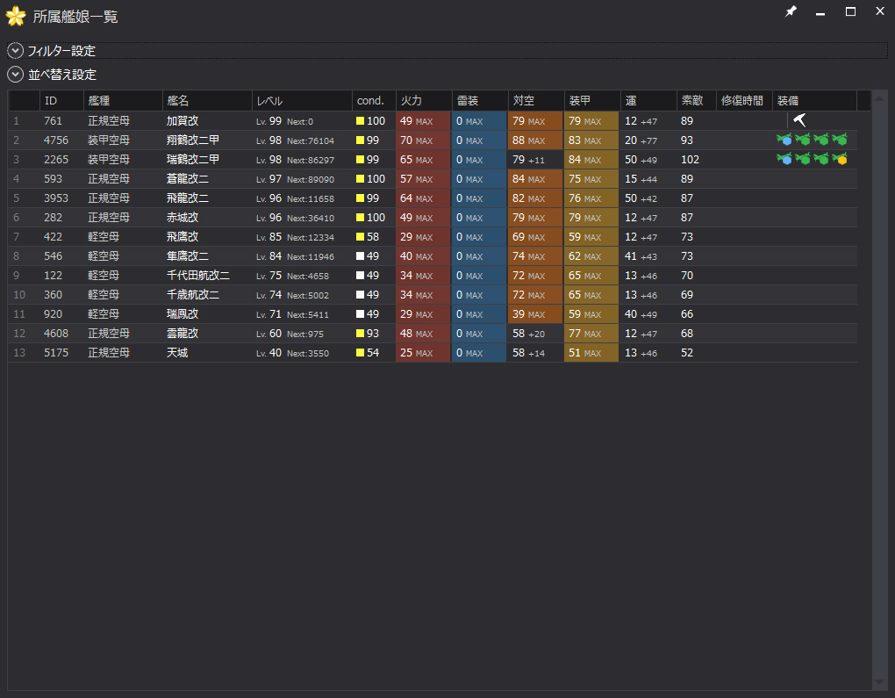The height and width of the screenshot is (698, 895).
Task: Click the third aircraft icon in 瑞鶴改二甲 row
Action: tap(820, 159)
